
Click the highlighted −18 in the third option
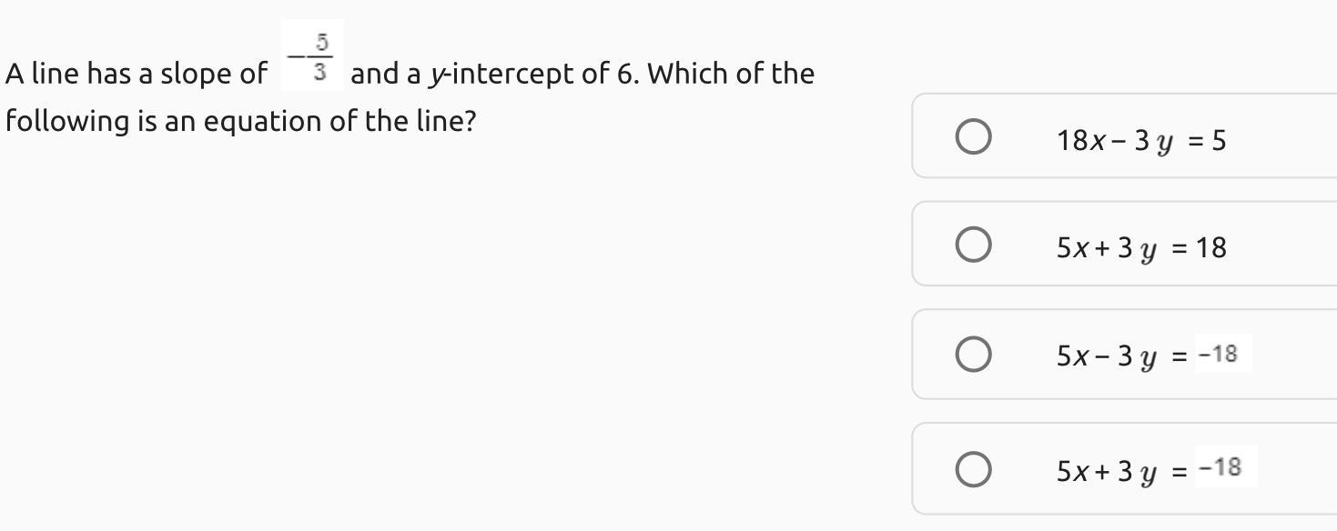pos(1219,354)
